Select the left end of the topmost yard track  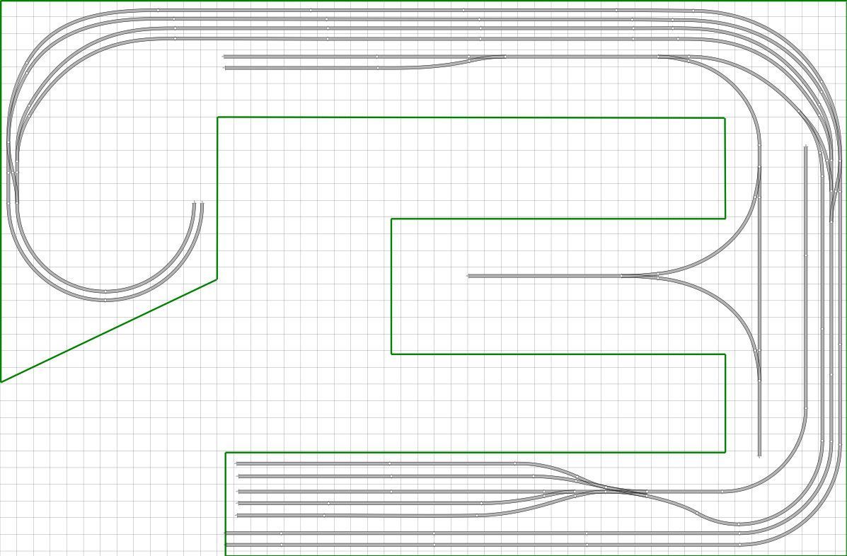(238, 464)
